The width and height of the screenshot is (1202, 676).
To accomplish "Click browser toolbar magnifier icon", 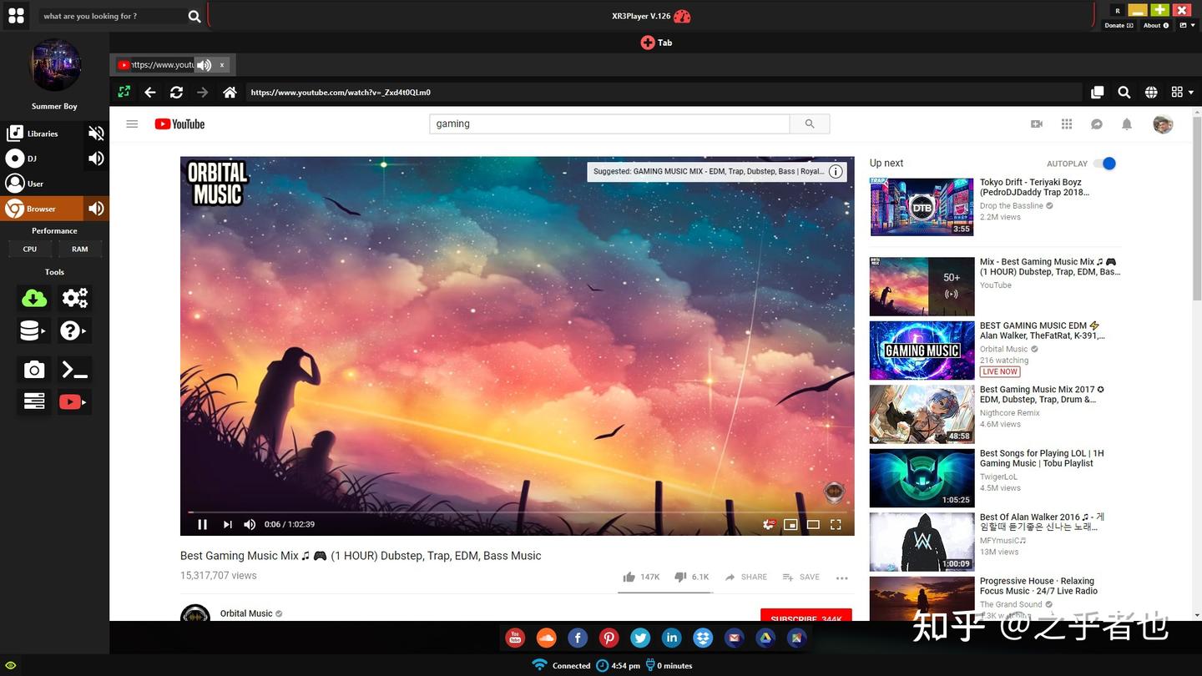I will pyautogui.click(x=1124, y=93).
